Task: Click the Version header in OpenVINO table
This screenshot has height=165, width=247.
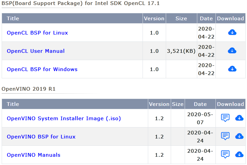Action: pyautogui.click(x=159, y=104)
